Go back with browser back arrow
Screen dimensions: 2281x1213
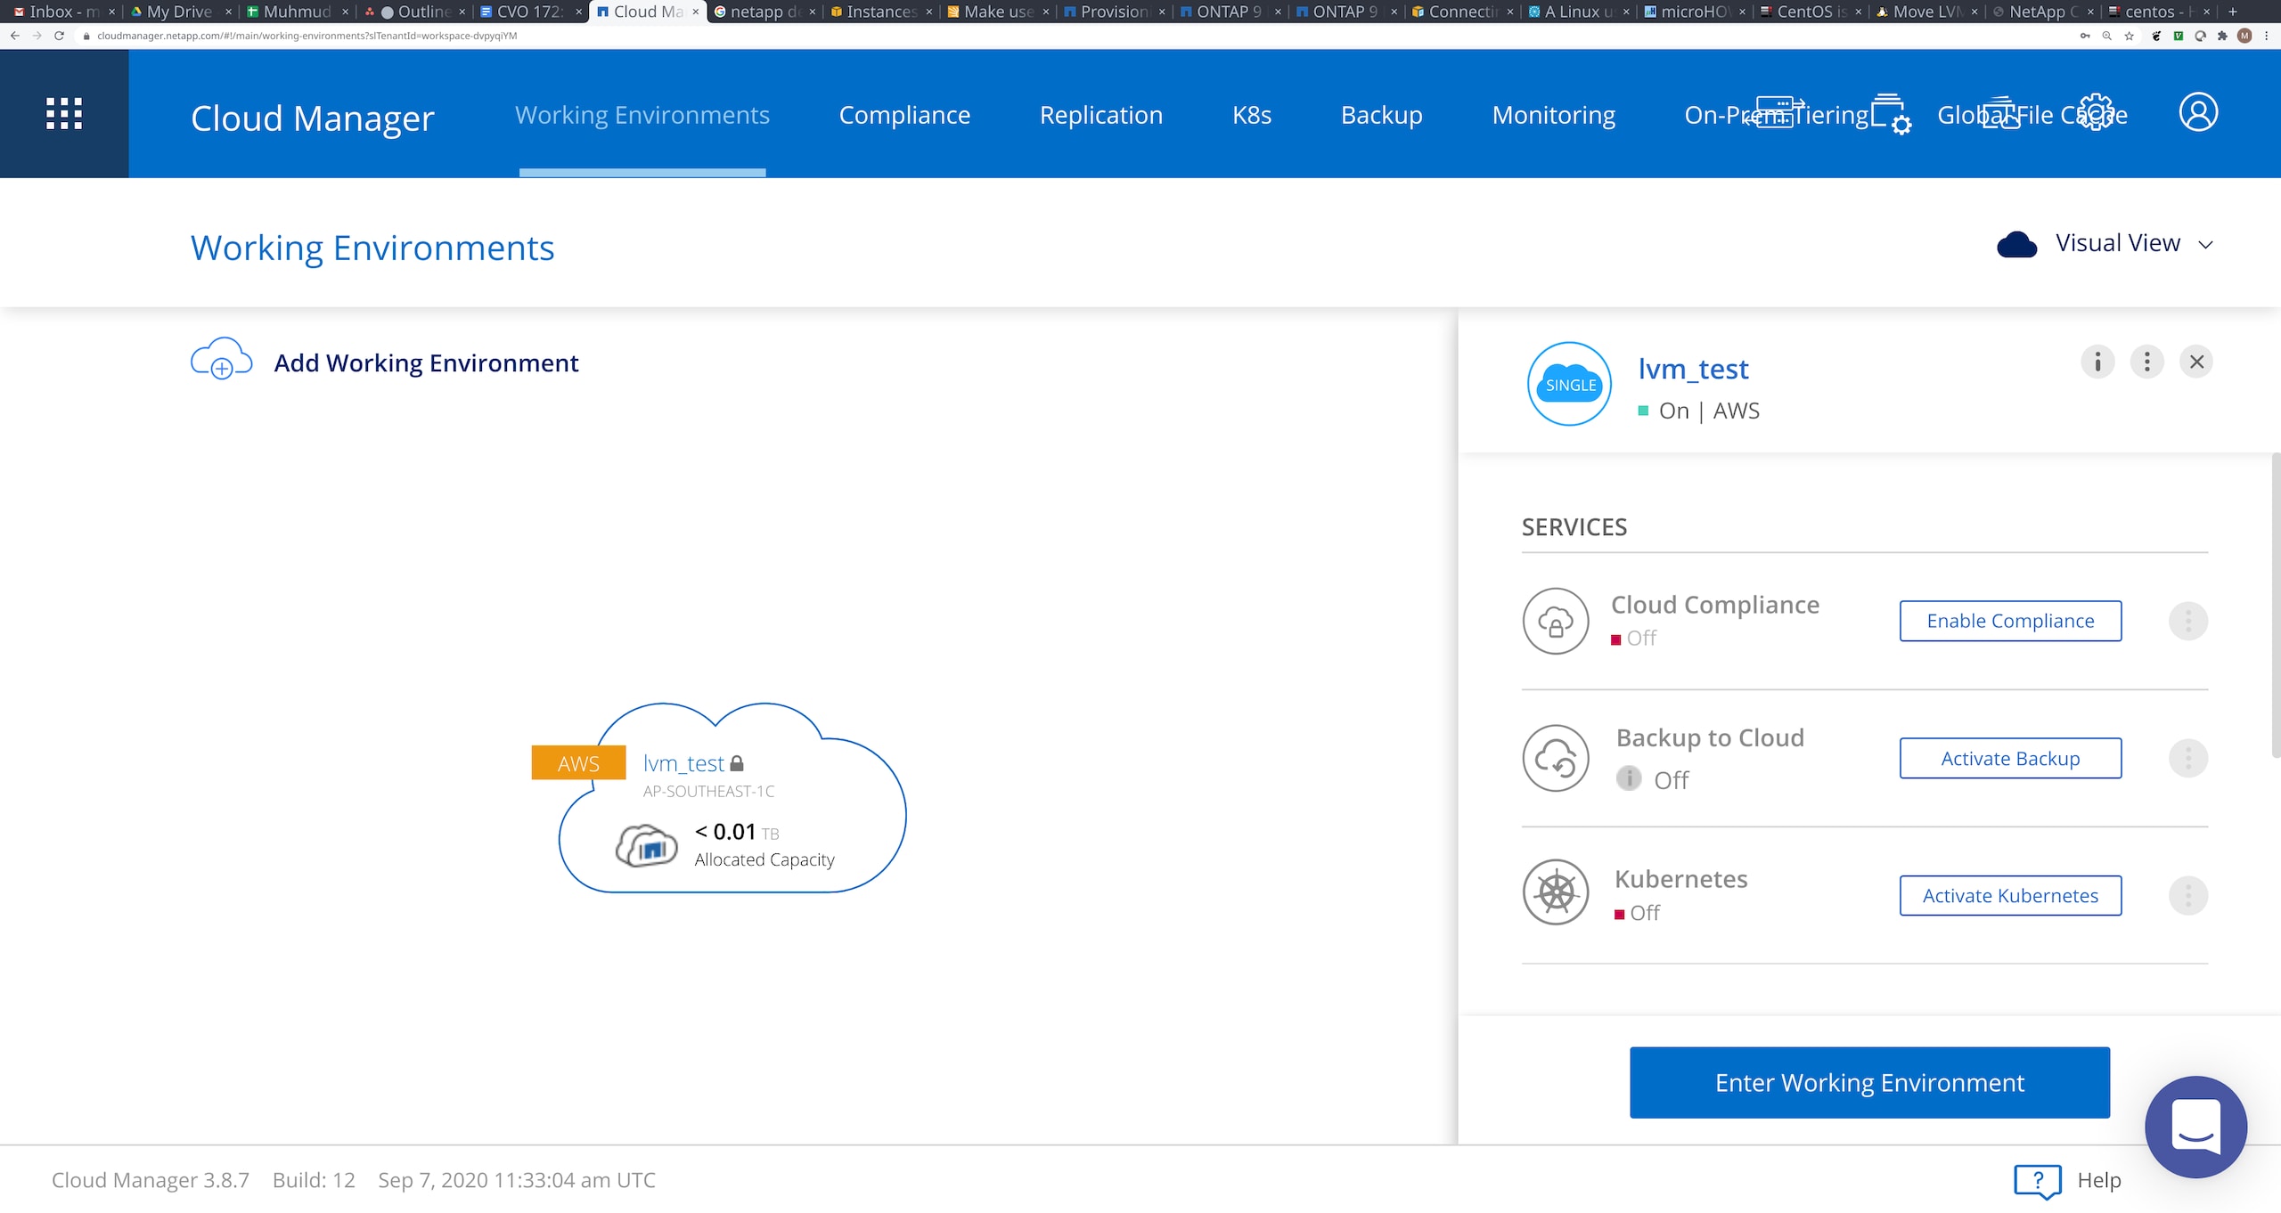15,36
